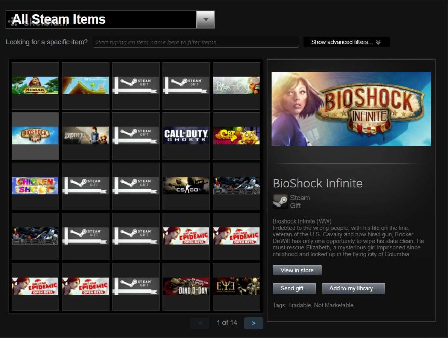Click the Tags: Tradable, Not Marketable text
Image resolution: width=448 pixels, height=338 pixels.
pyautogui.click(x=313, y=305)
